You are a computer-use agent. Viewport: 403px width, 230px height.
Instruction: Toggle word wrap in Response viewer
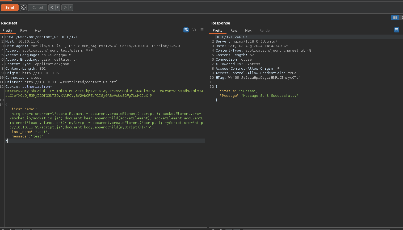point(397,30)
